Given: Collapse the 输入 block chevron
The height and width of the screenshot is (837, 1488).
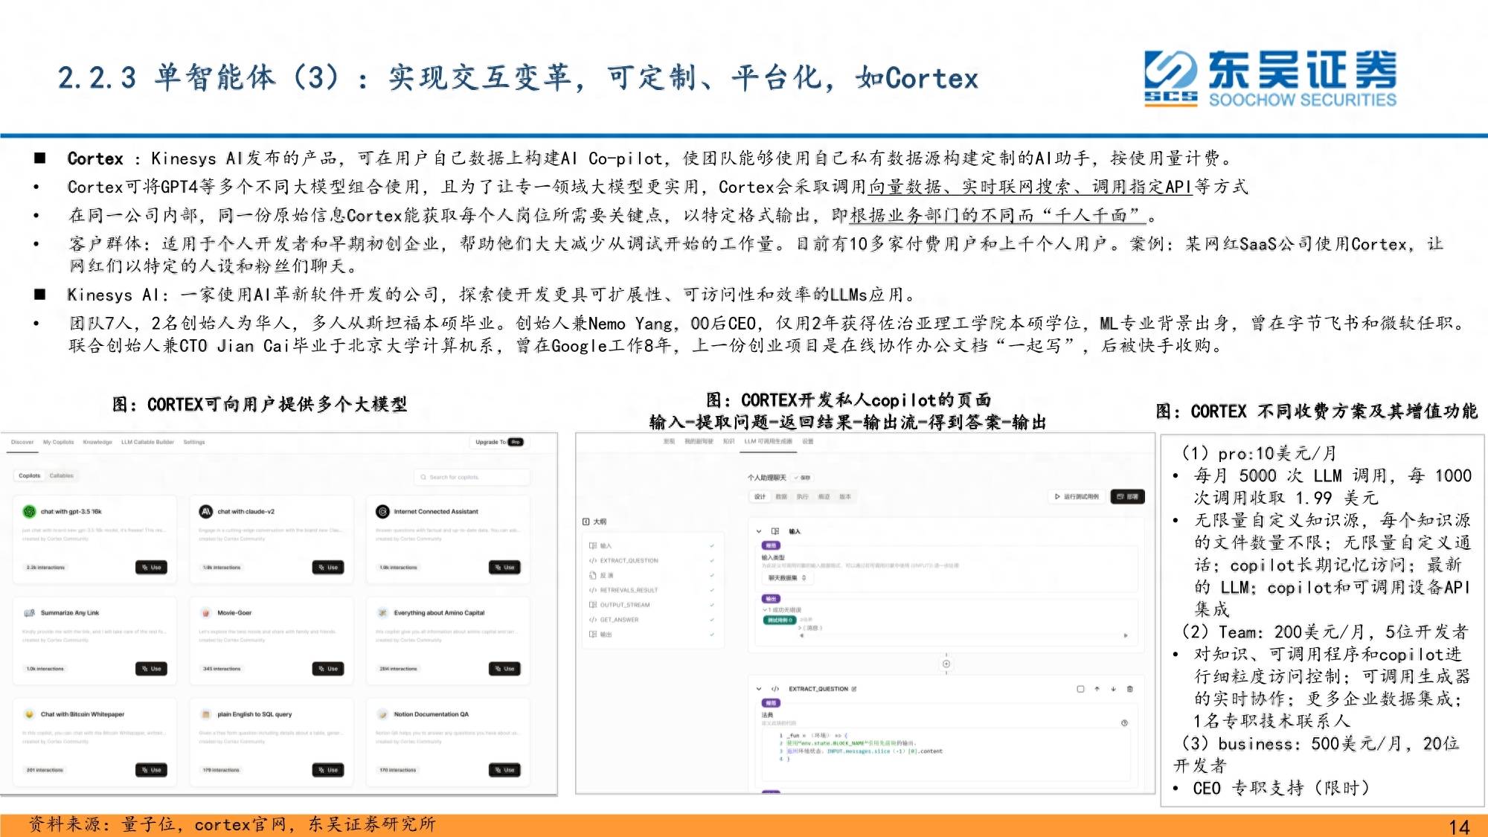Looking at the screenshot, I should pyautogui.click(x=759, y=531).
